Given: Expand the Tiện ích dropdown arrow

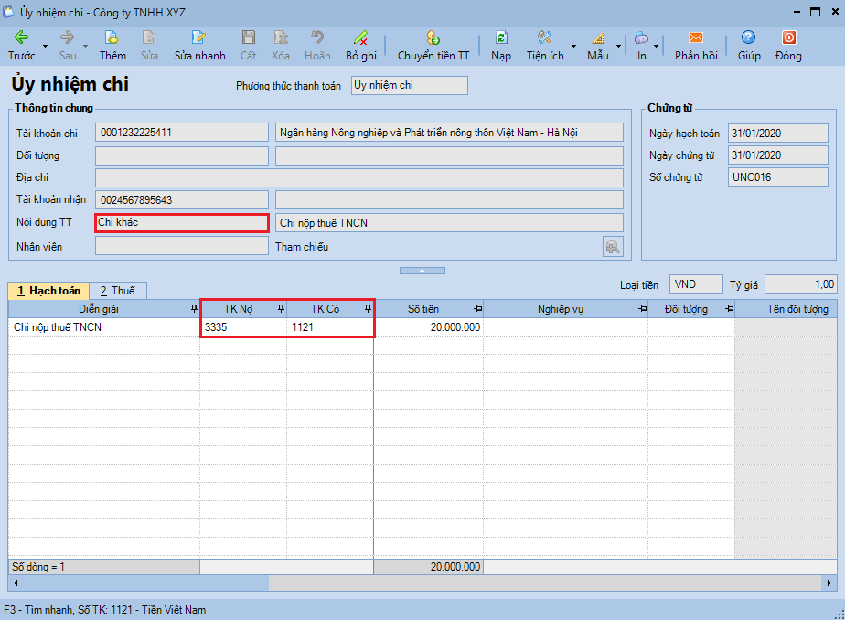Looking at the screenshot, I should 573,46.
